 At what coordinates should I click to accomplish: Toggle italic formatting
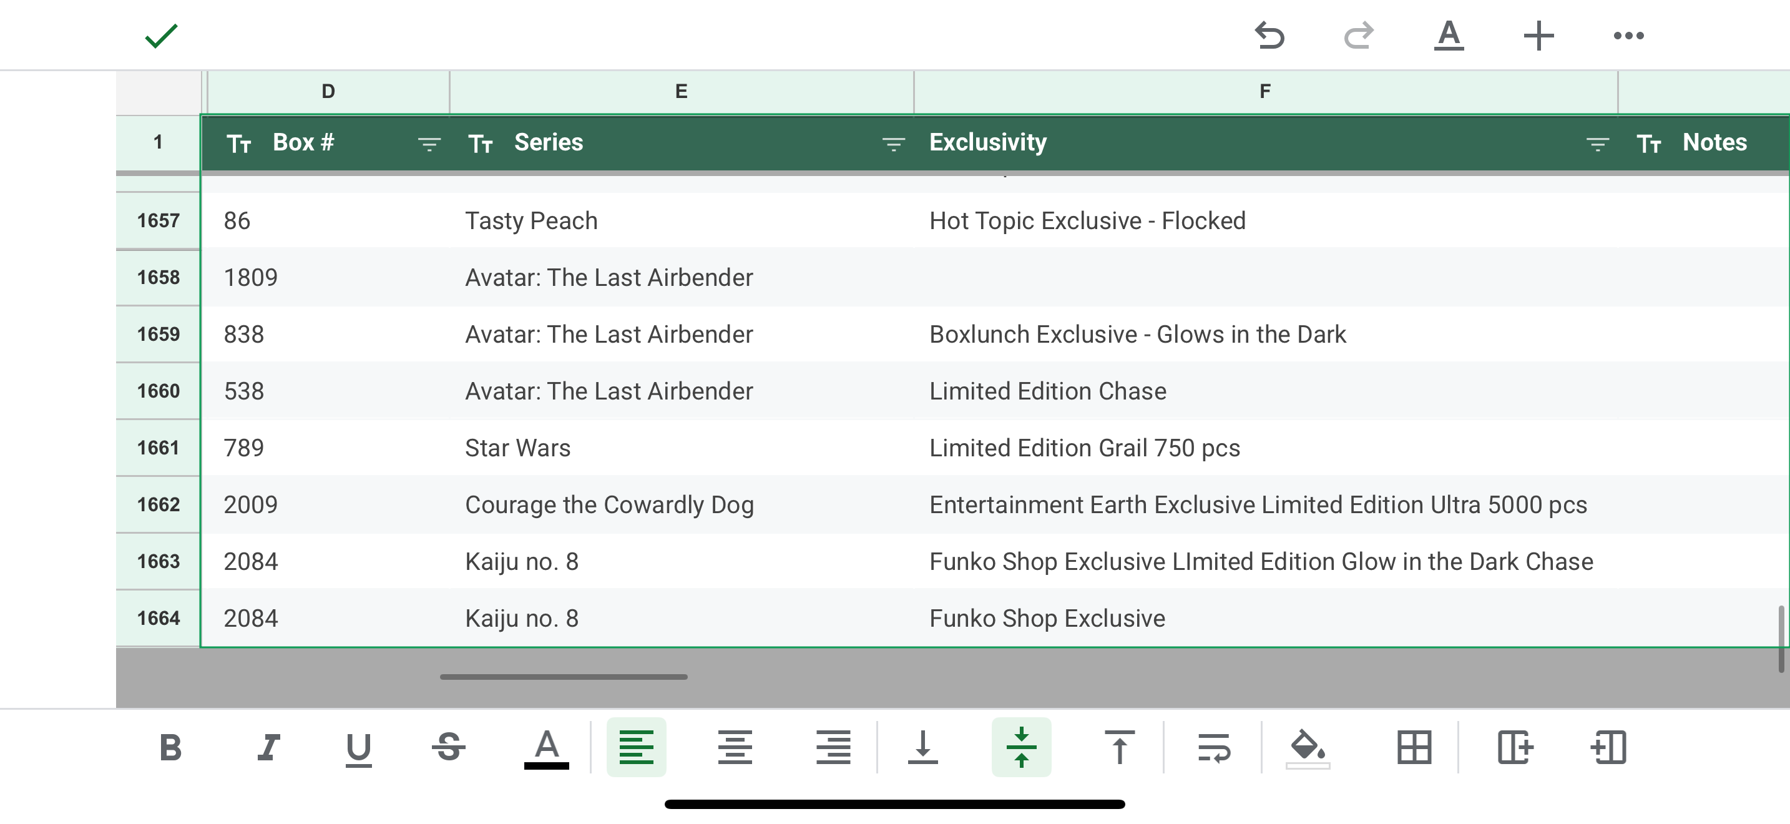tap(268, 748)
